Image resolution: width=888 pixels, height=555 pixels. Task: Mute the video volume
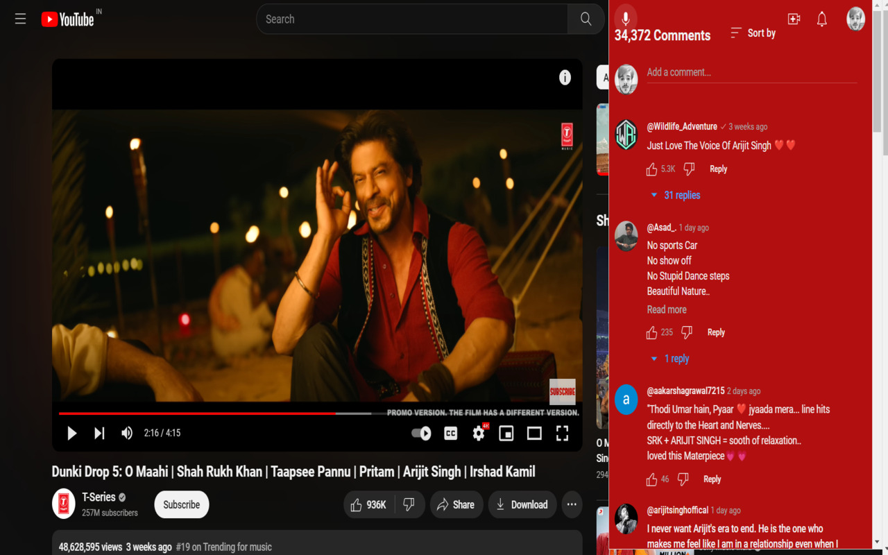tap(126, 433)
